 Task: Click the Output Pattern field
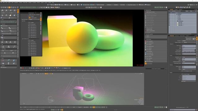pos(189,52)
